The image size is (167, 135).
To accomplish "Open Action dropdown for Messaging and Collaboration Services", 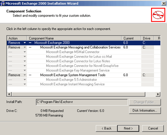I will pos(25,47).
